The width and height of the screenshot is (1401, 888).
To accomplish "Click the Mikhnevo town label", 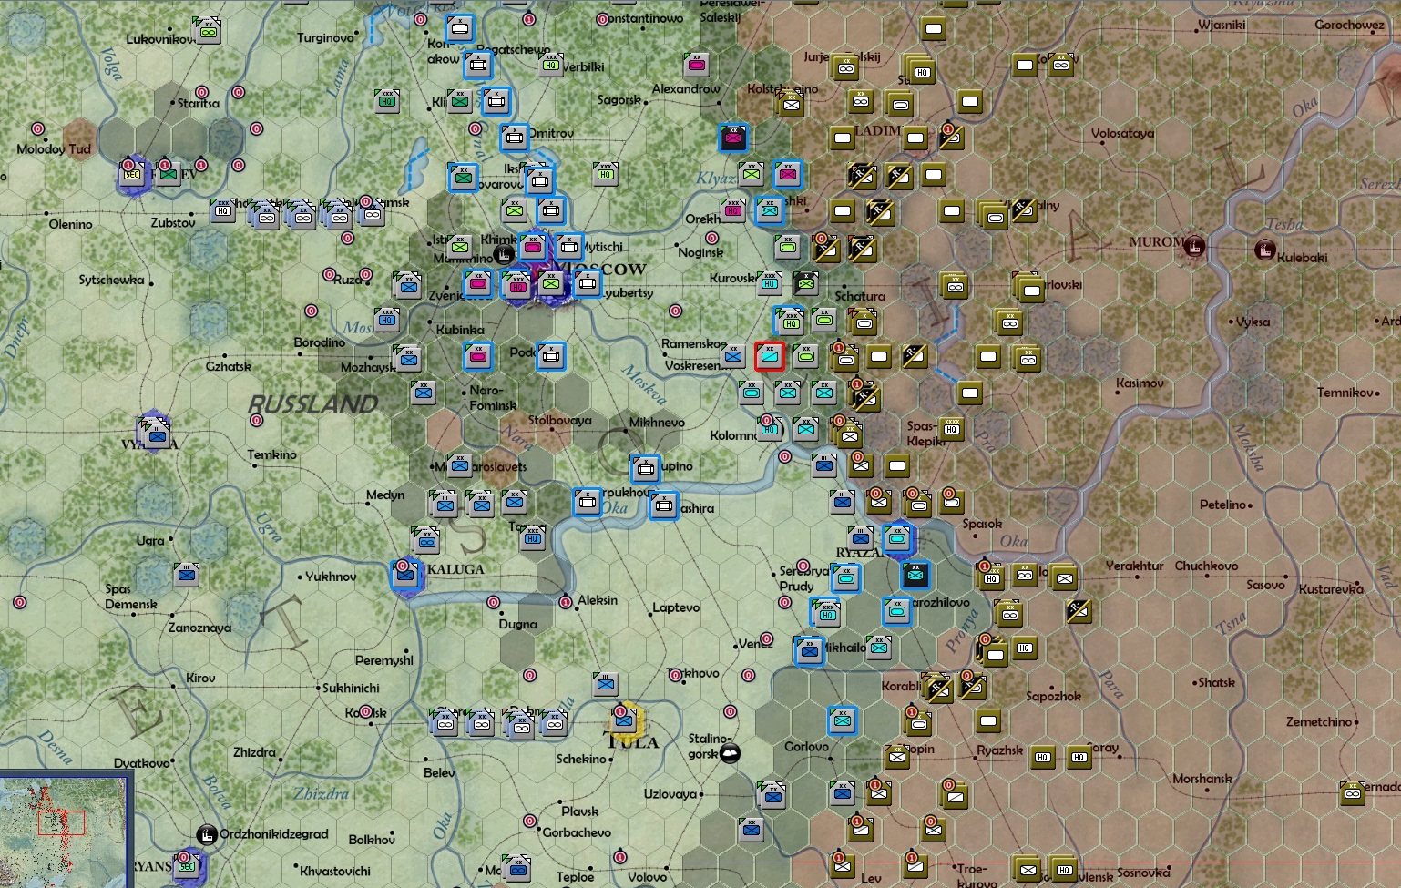I will pos(657,423).
